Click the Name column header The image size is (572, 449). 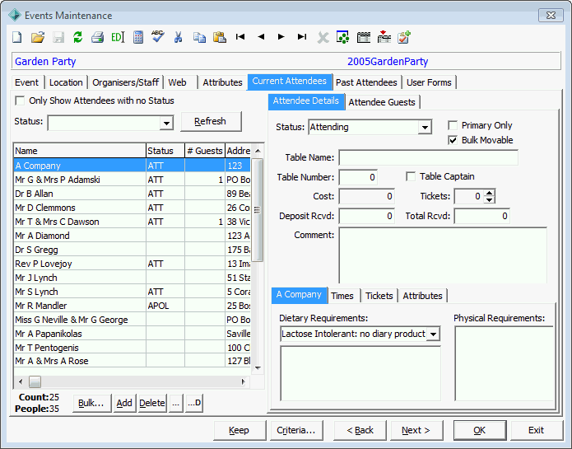coord(80,151)
